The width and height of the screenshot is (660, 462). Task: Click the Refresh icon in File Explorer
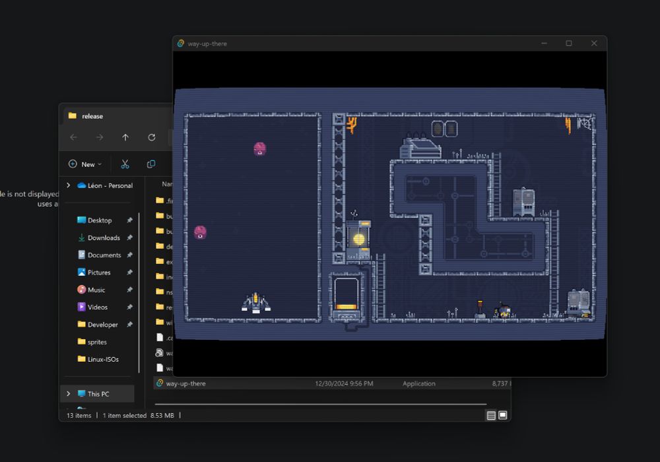[x=152, y=137]
